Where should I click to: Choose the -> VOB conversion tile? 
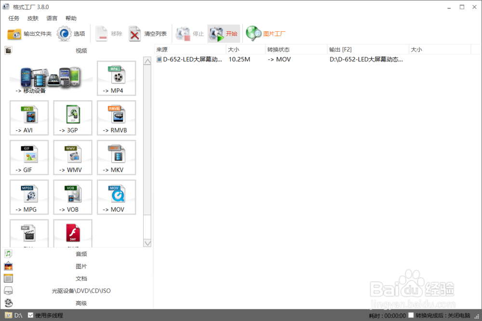click(73, 197)
